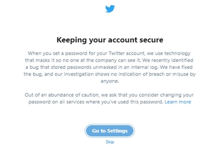
Task: Skip the password change prompt
Action: pos(110,142)
